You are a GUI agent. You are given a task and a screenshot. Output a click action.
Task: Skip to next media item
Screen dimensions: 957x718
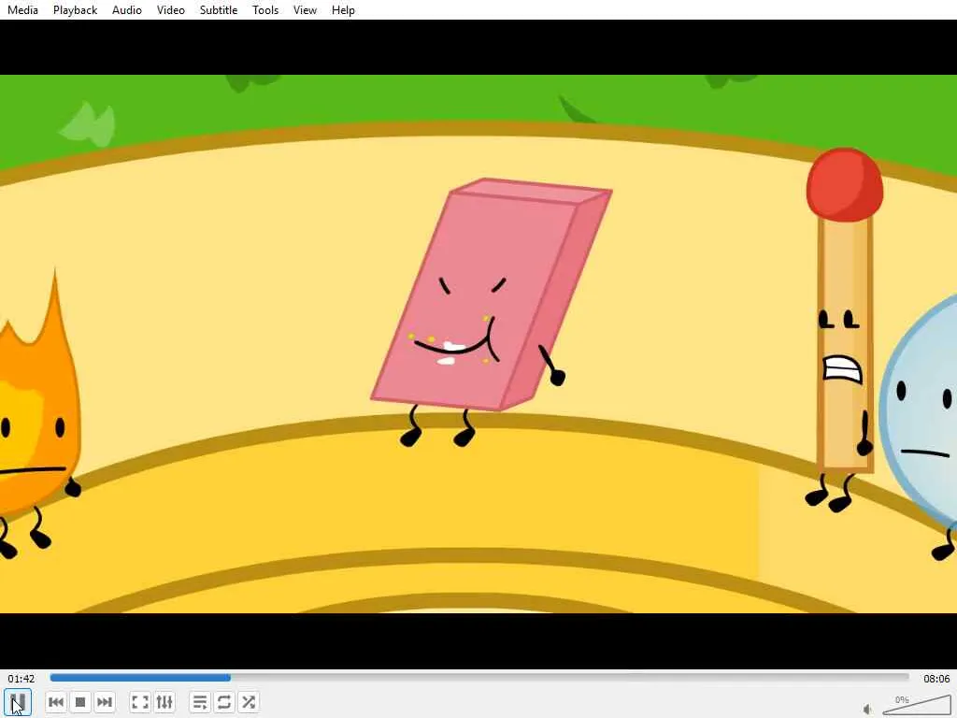[x=105, y=702]
